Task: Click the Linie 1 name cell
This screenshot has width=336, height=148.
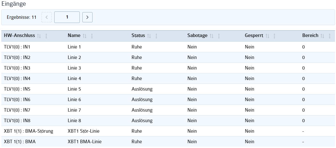Action: (74, 47)
